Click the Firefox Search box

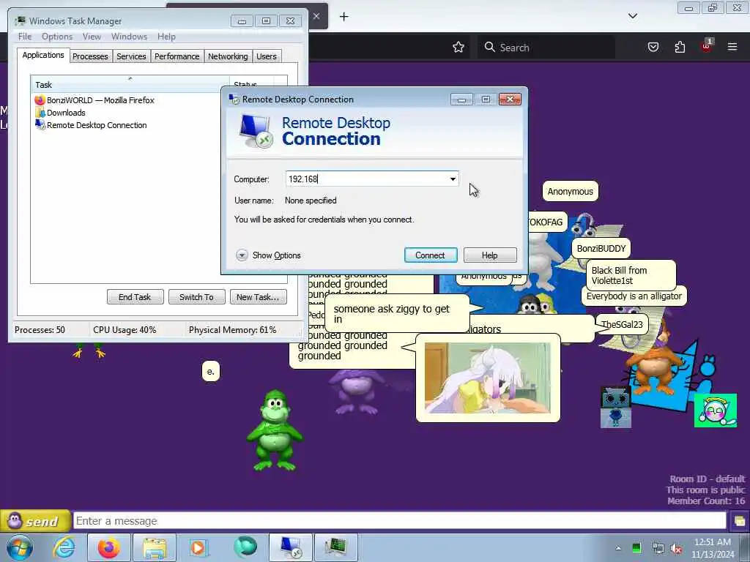(x=546, y=48)
